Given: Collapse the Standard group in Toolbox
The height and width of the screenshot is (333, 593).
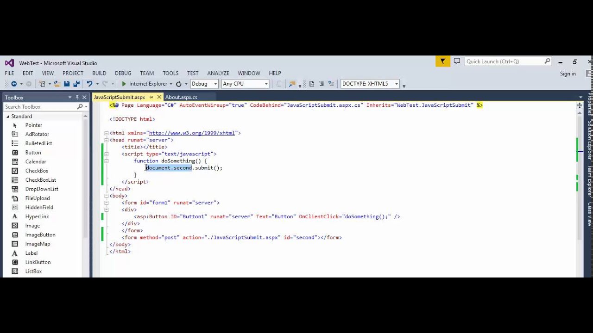Looking at the screenshot, I should point(8,117).
